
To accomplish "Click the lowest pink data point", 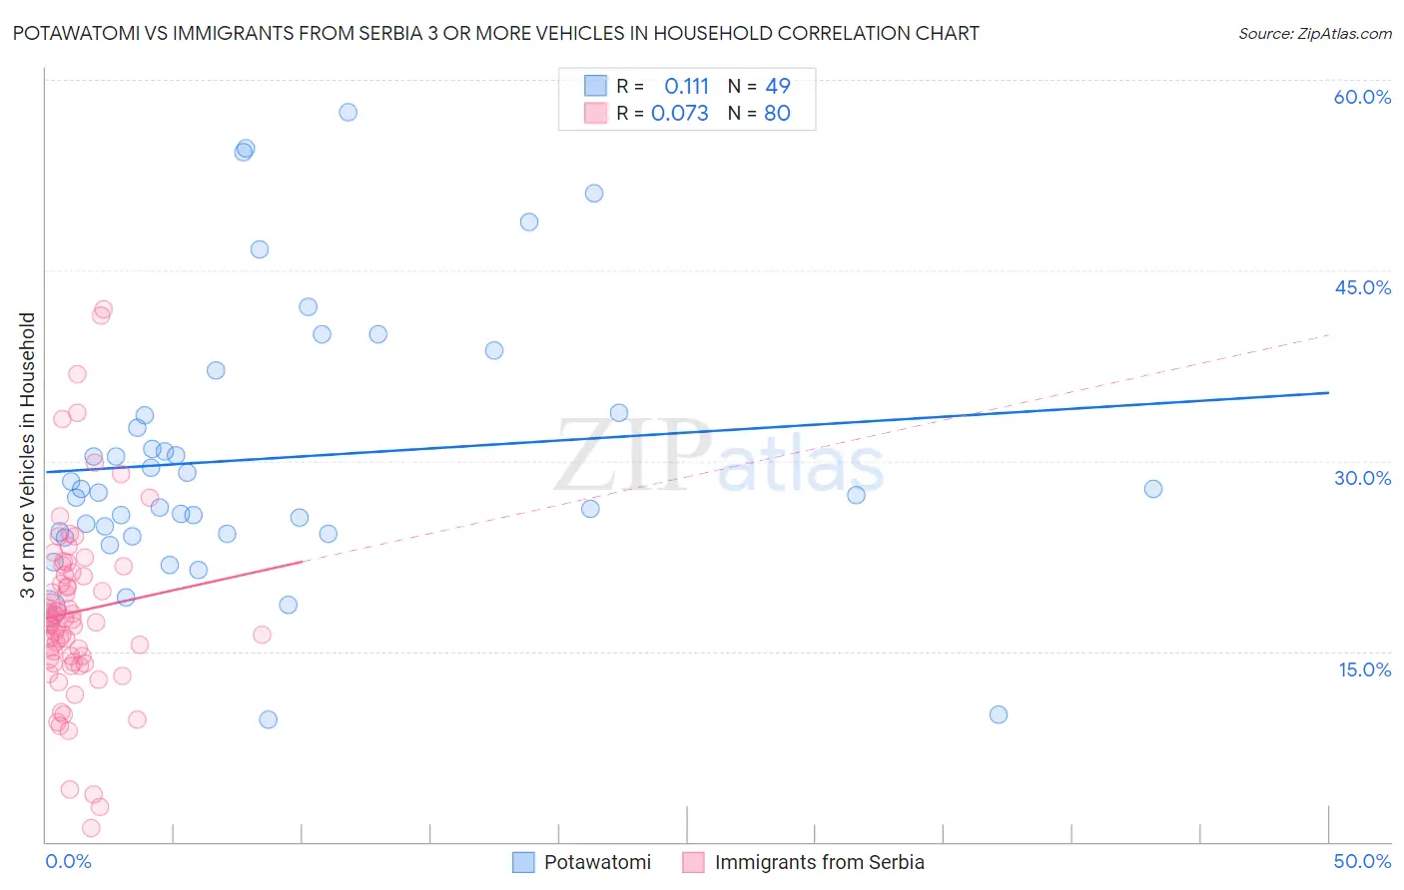I will point(91,828).
